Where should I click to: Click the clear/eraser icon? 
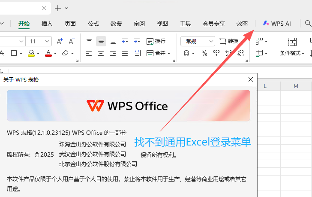pyautogui.click(x=66, y=53)
